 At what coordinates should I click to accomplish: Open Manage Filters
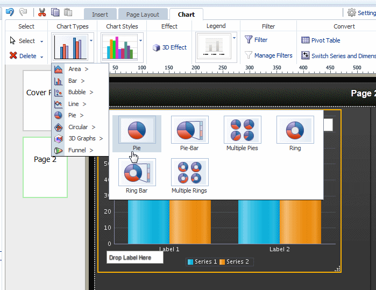coord(268,55)
